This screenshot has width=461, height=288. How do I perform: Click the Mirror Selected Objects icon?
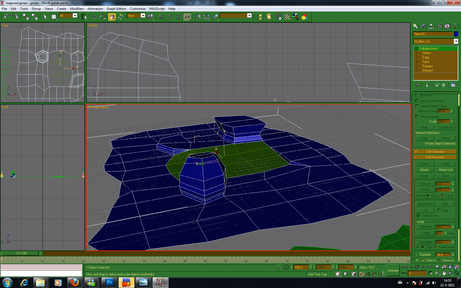(x=197, y=17)
